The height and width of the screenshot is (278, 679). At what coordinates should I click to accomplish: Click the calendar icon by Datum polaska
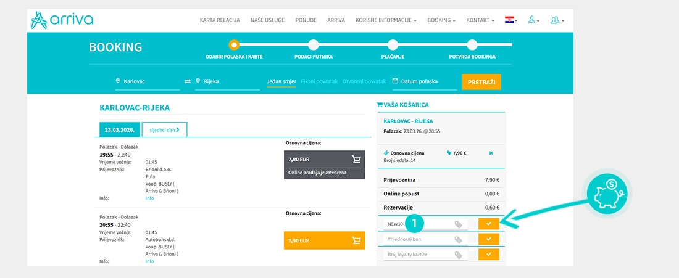click(395, 81)
